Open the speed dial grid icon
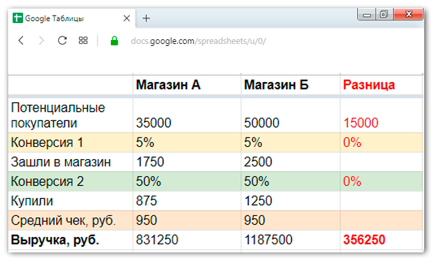This screenshot has width=433, height=268. click(x=83, y=41)
